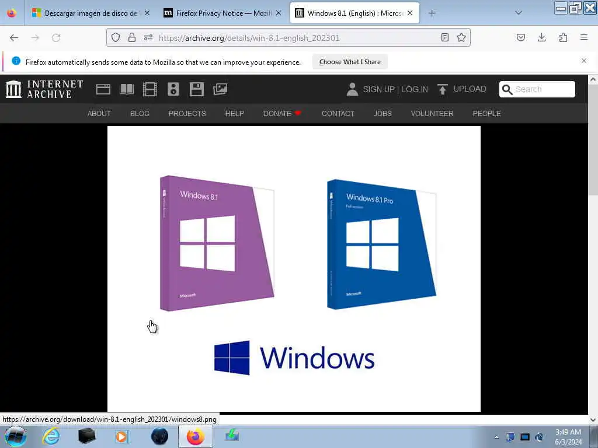
Task: Open the Images icon in Archive header
Action: tap(220, 89)
